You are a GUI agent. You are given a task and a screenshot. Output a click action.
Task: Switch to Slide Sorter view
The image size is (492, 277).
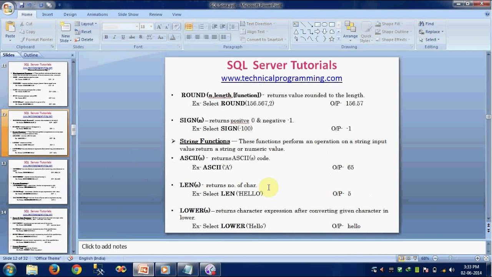tap(409, 259)
